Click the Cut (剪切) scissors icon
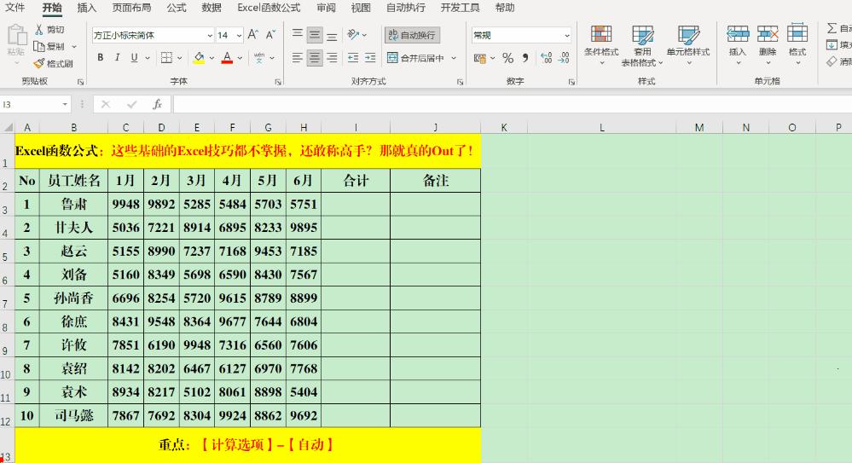This screenshot has width=852, height=463. tap(39, 29)
